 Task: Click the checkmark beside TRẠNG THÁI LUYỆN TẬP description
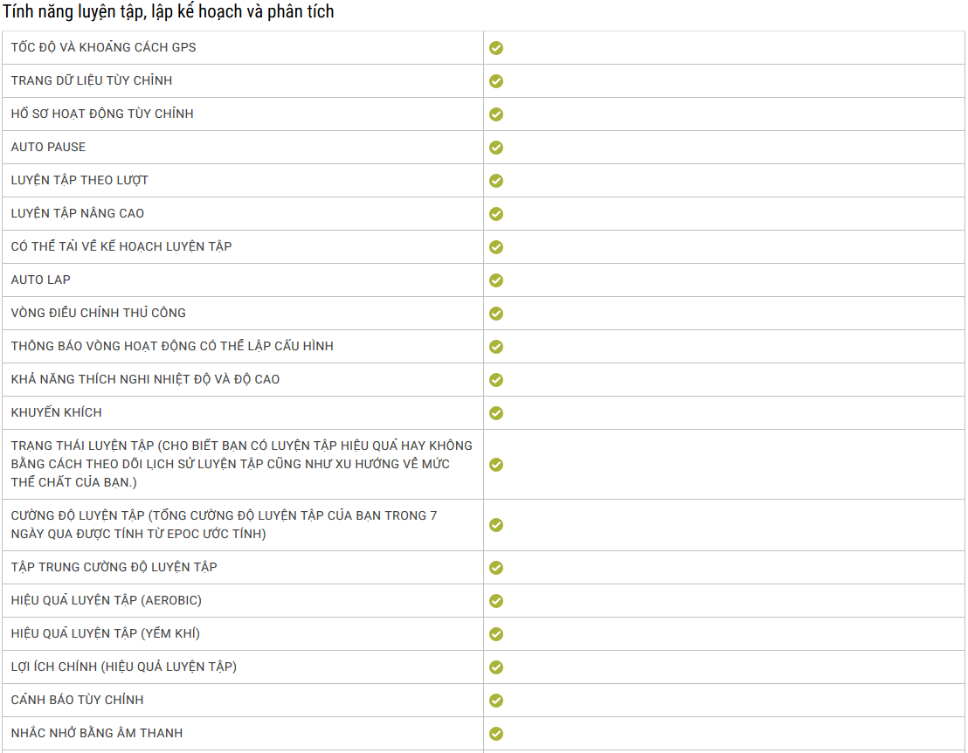point(495,465)
